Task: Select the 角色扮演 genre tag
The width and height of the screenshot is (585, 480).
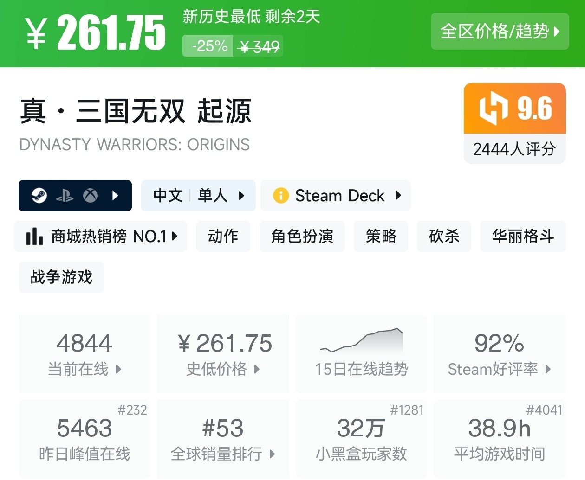Action: click(302, 237)
